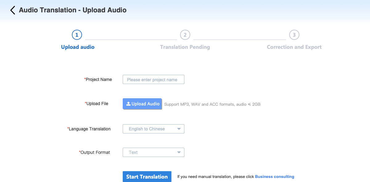370x182 pixels.
Task: Click the Language Translation field label
Action: (89, 129)
